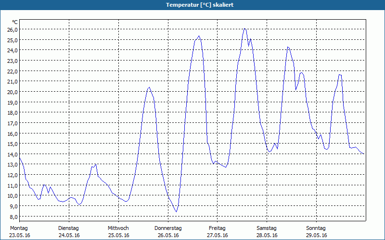Click the Friday temperature peak near 26 degrees

point(244,29)
